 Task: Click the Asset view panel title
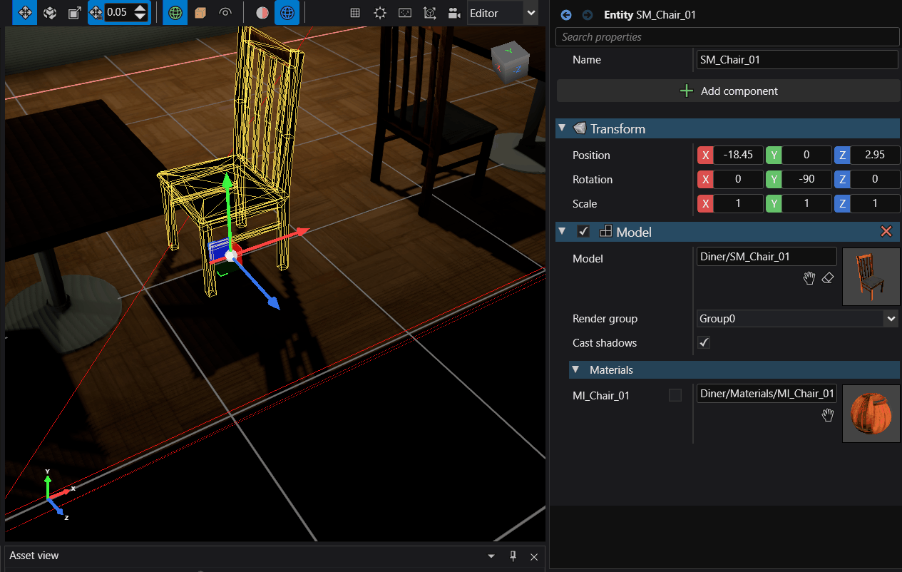coord(34,556)
